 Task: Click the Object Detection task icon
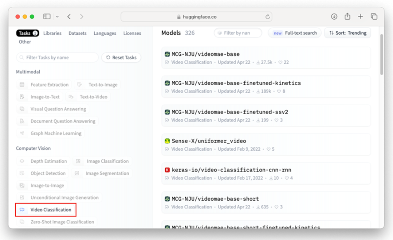22,173
